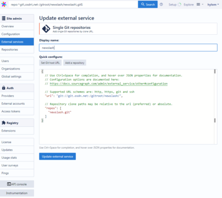The width and height of the screenshot is (222, 198).
Task: Click the help question mark icon
Action: [x=161, y=5]
